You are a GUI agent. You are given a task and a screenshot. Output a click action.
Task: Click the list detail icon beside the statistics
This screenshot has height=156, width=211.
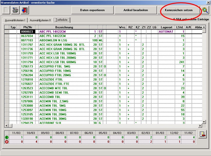coord(203,135)
